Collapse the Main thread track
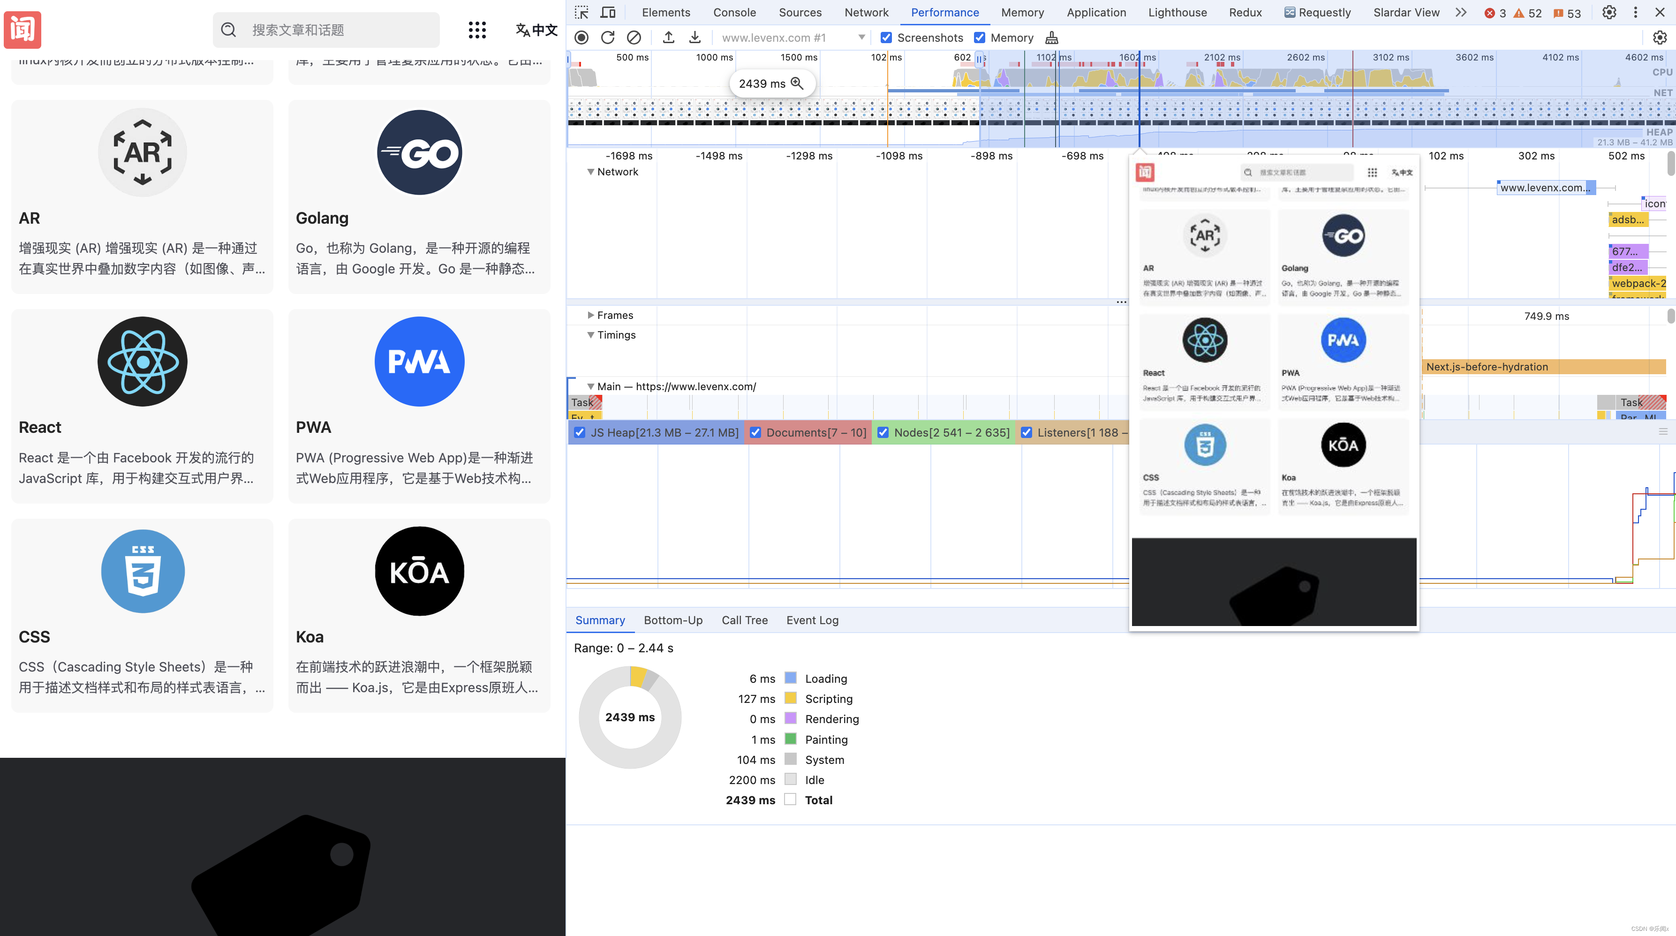 tap(591, 386)
